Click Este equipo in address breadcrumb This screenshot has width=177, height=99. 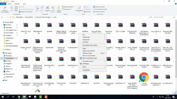coord(19,17)
